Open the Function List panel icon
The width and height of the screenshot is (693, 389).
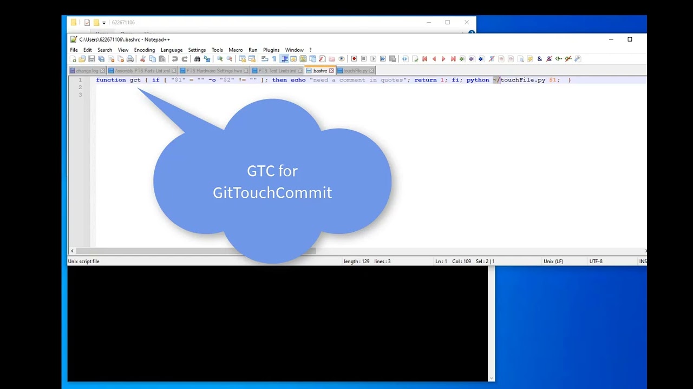coord(322,59)
